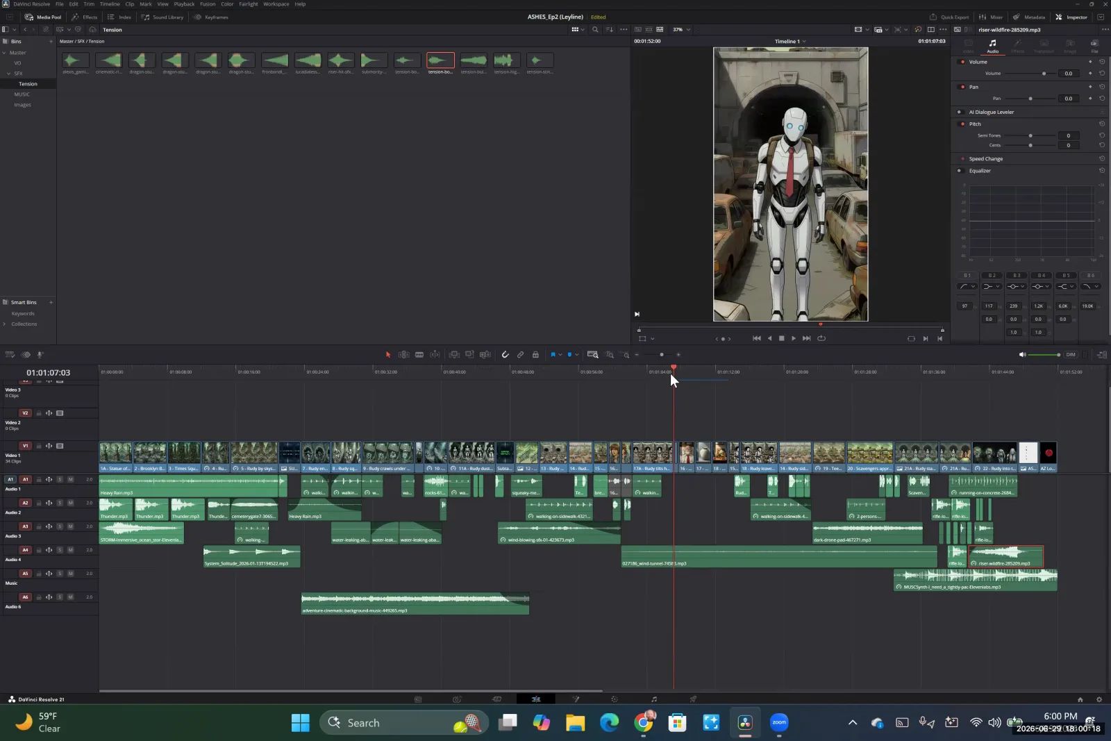Open Project Settings gear icon

(x=1099, y=699)
